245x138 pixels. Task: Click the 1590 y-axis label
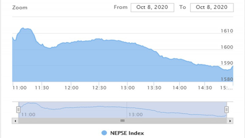coord(227,63)
